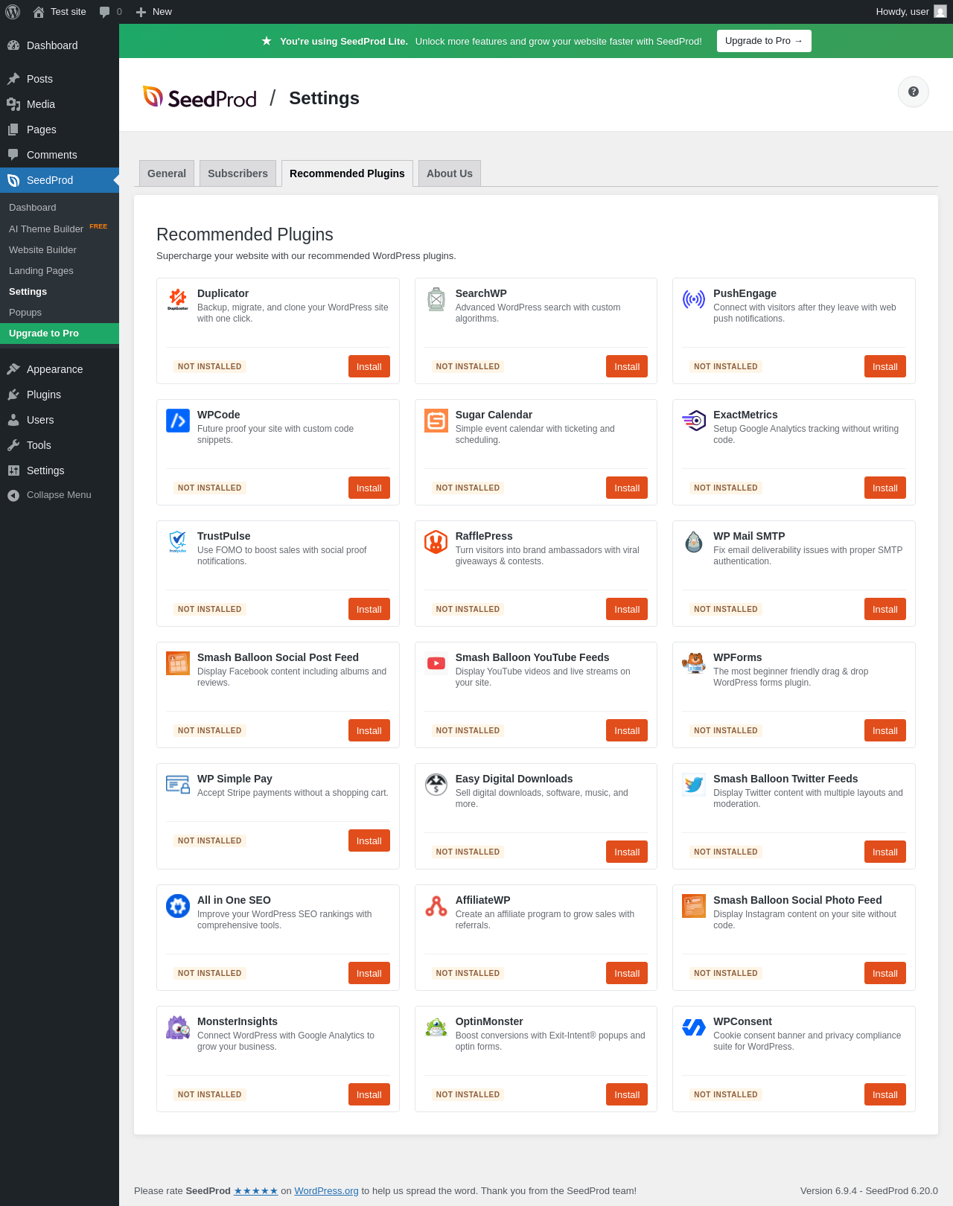Open Appearance in the admin sidebar
The height and width of the screenshot is (1206, 953).
pyautogui.click(x=60, y=369)
